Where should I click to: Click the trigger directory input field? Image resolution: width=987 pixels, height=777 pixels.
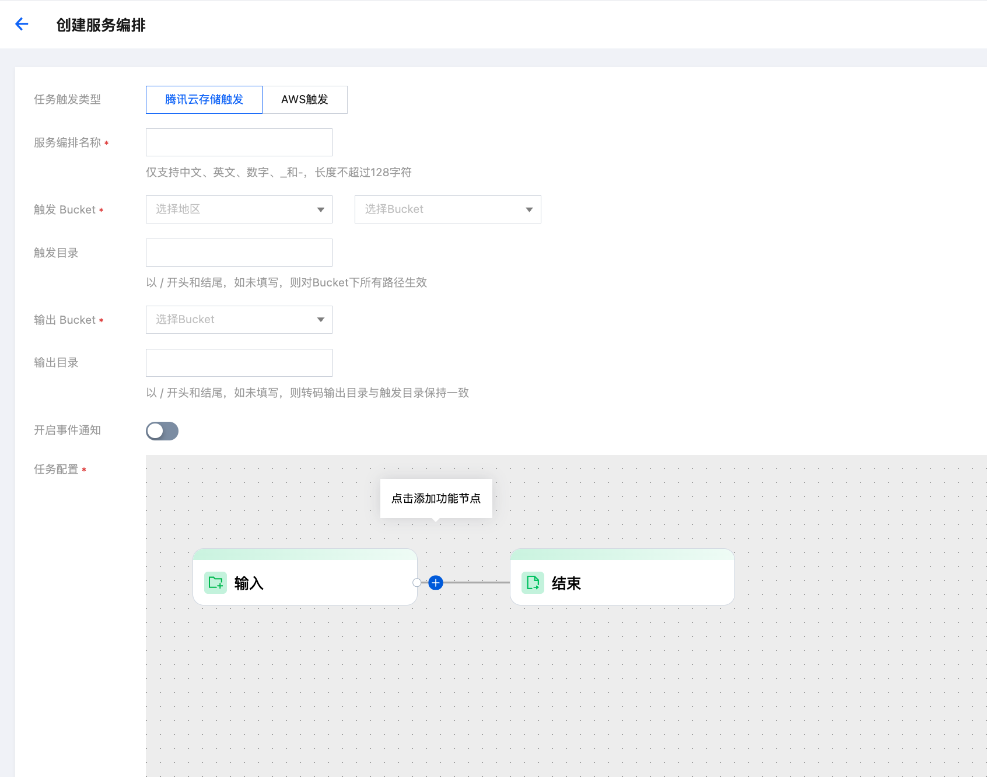tap(239, 253)
